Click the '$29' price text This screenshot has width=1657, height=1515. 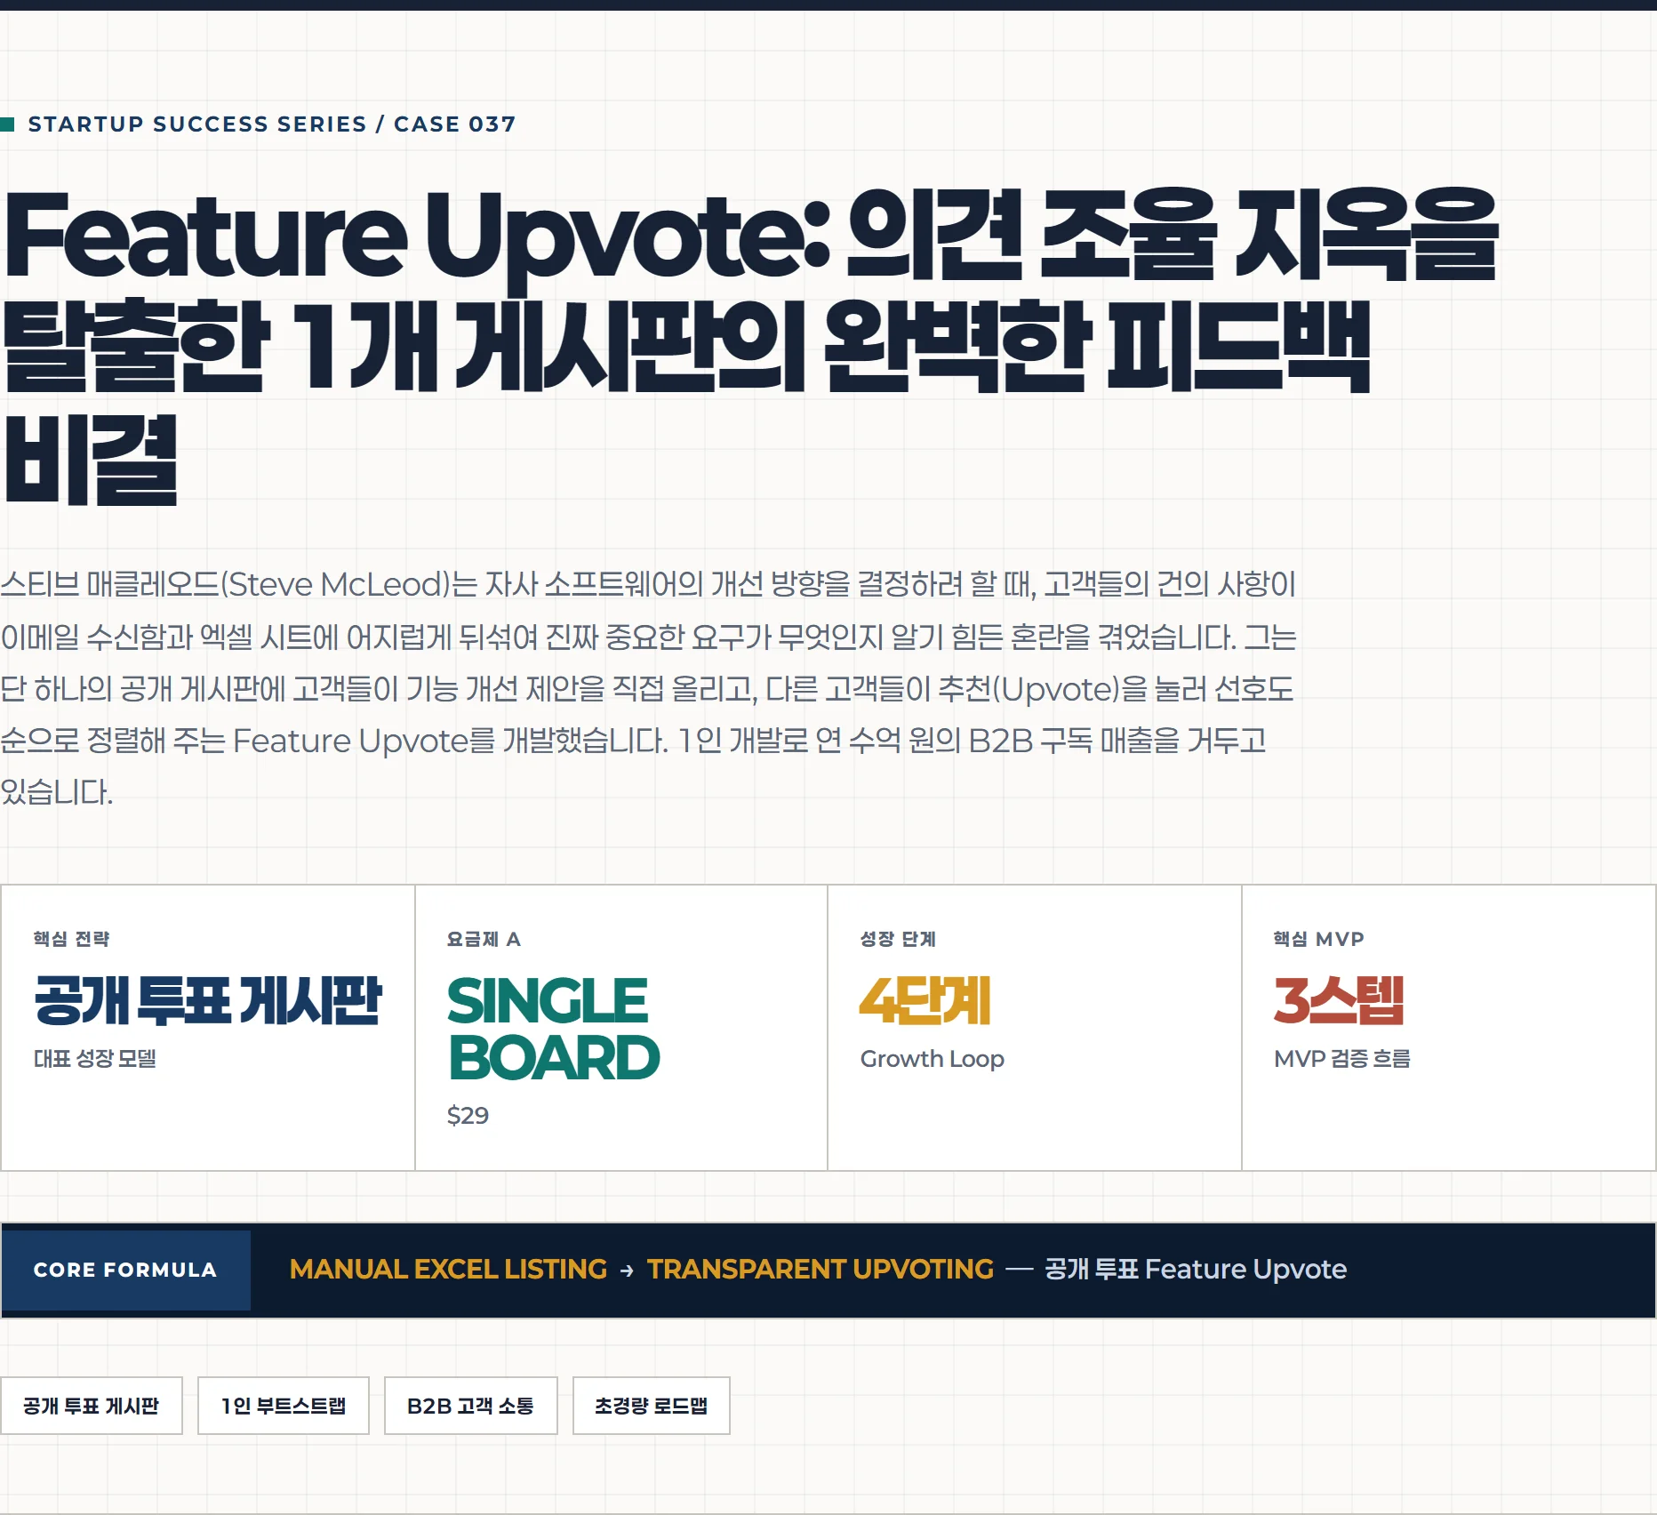pos(468,1116)
